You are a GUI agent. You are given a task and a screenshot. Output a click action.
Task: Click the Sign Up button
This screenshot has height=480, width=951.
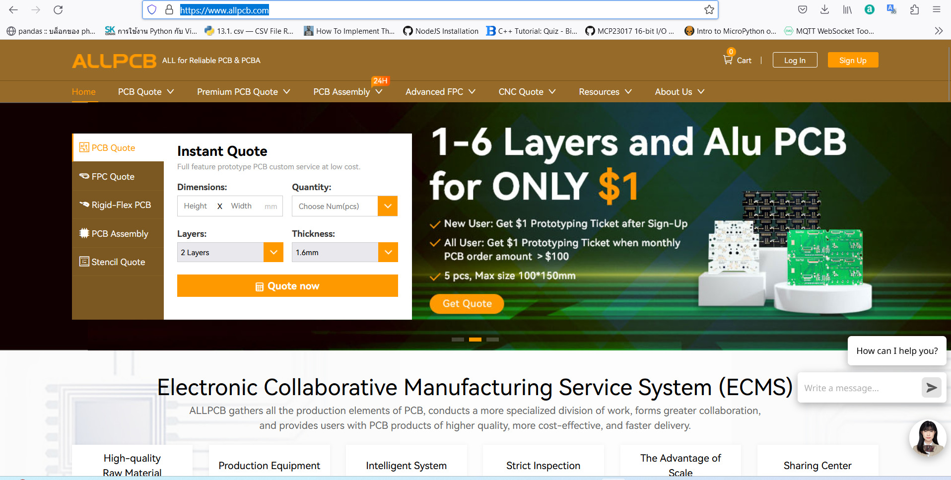(x=853, y=60)
